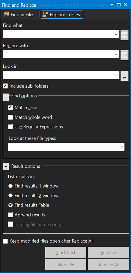Select the Replace in Files tab
This screenshot has height=273, width=131.
pos(62,14)
